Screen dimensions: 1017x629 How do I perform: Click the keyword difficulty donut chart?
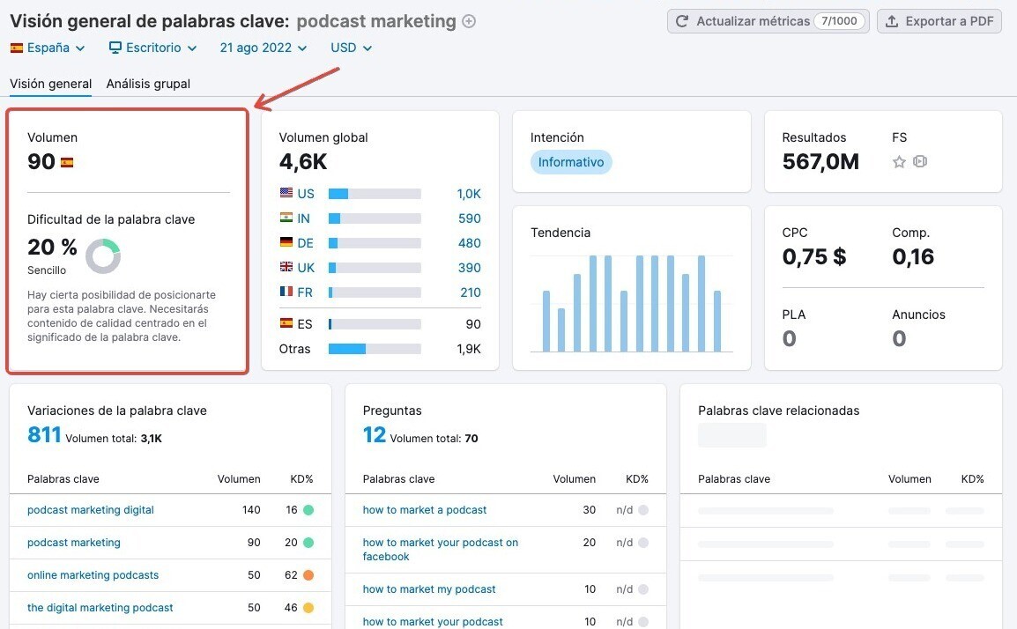pos(103,256)
